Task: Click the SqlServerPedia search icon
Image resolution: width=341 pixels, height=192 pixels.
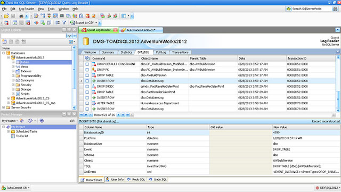Action: click(288, 9)
